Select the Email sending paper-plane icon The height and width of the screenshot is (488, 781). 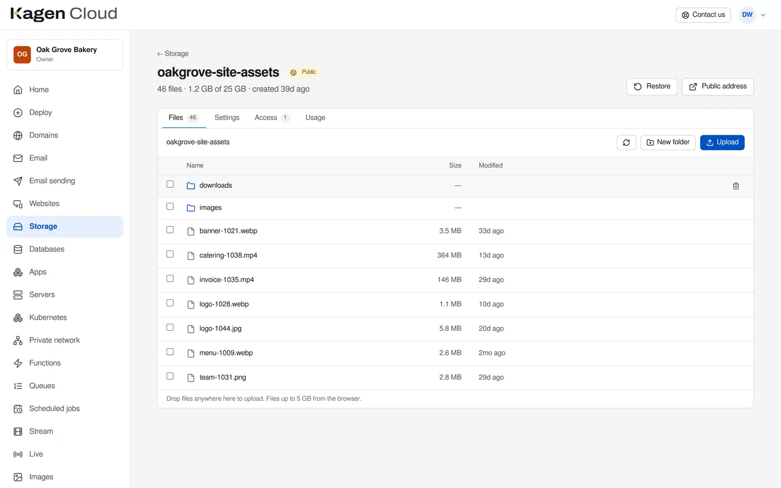point(18,181)
